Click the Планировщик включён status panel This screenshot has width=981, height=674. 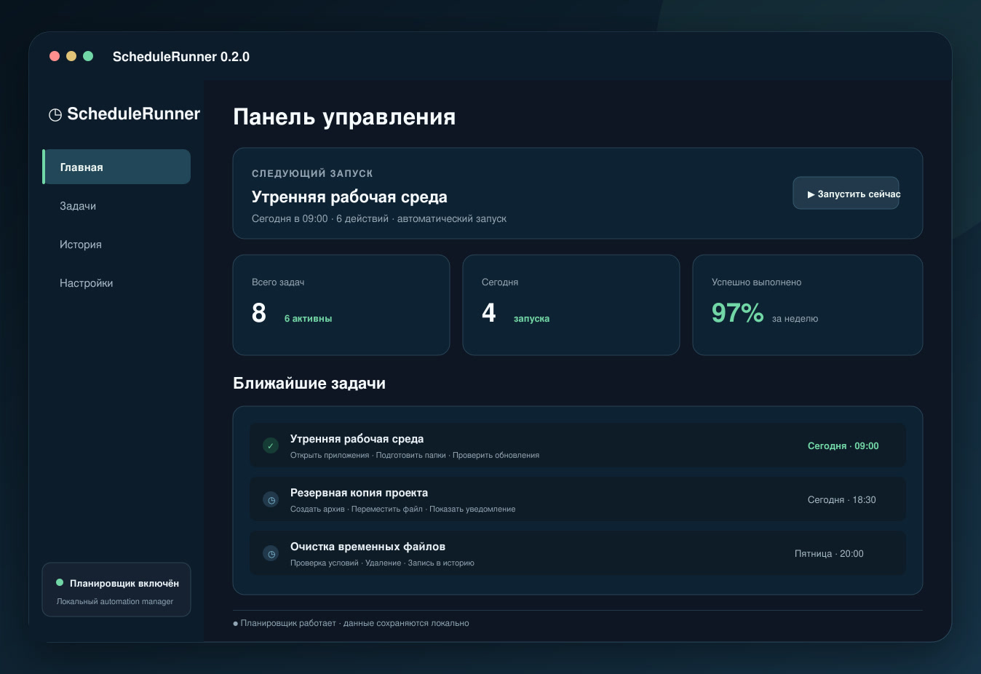(x=116, y=590)
